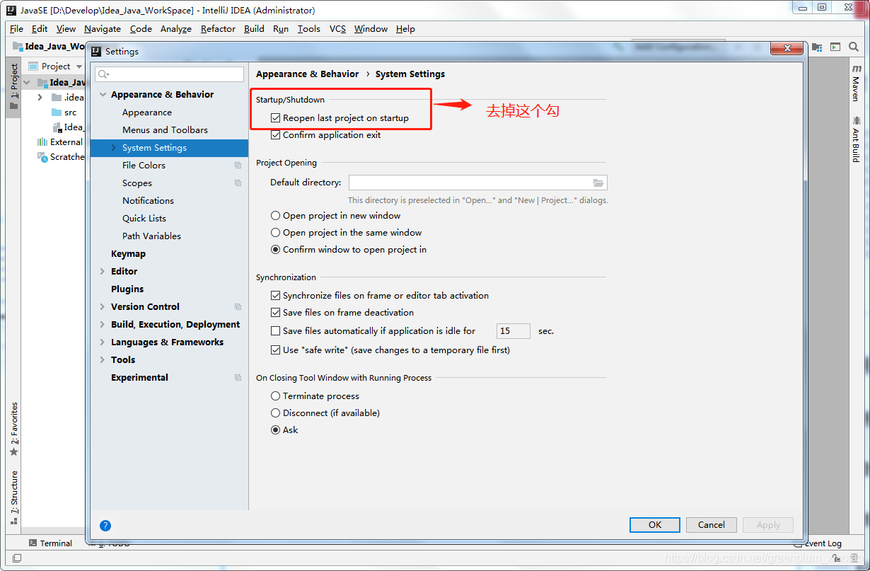Click the Default directory text field

(x=478, y=183)
